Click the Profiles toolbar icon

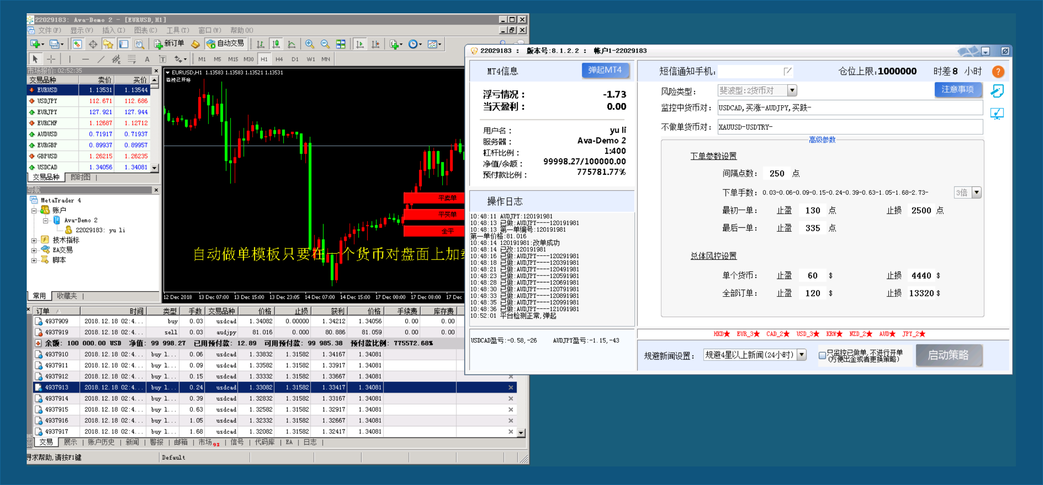[56, 44]
